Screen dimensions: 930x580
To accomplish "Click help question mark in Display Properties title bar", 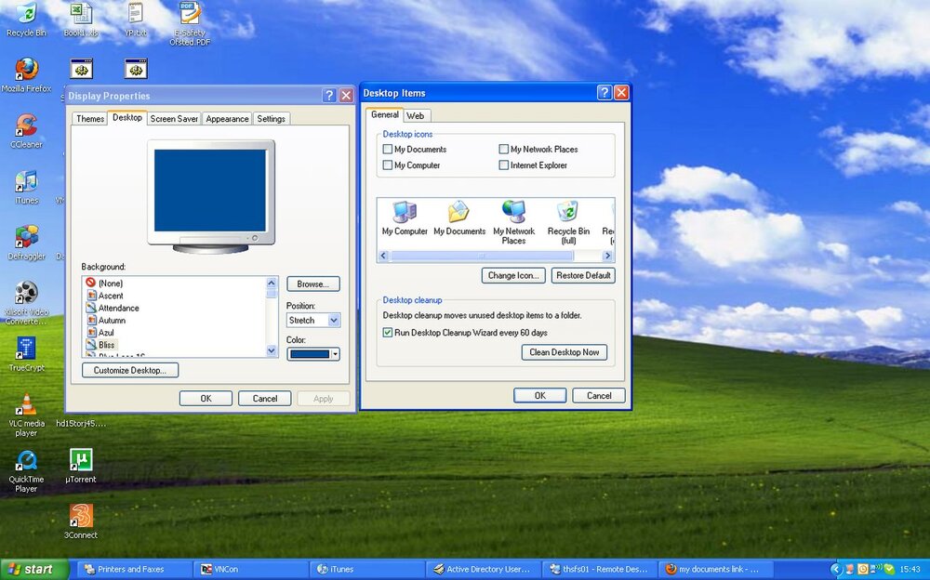I will 329,96.
